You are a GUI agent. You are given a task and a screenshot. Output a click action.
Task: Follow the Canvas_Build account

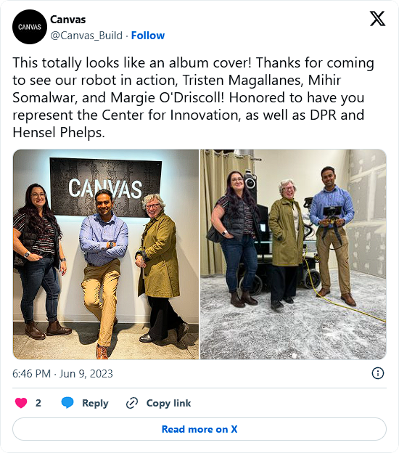[x=148, y=36]
